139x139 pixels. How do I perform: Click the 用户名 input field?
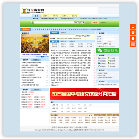pos(109,37)
